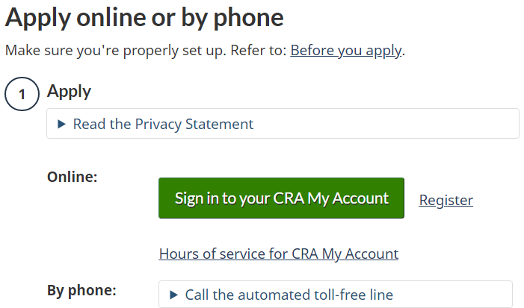This screenshot has height=308, width=524.
Task: Click the words My Account on green button
Action: coord(348,198)
